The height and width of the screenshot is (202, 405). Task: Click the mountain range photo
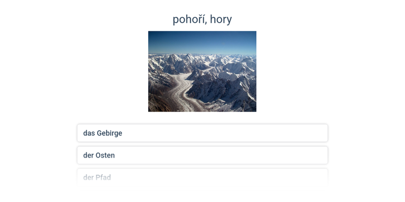pos(202,71)
